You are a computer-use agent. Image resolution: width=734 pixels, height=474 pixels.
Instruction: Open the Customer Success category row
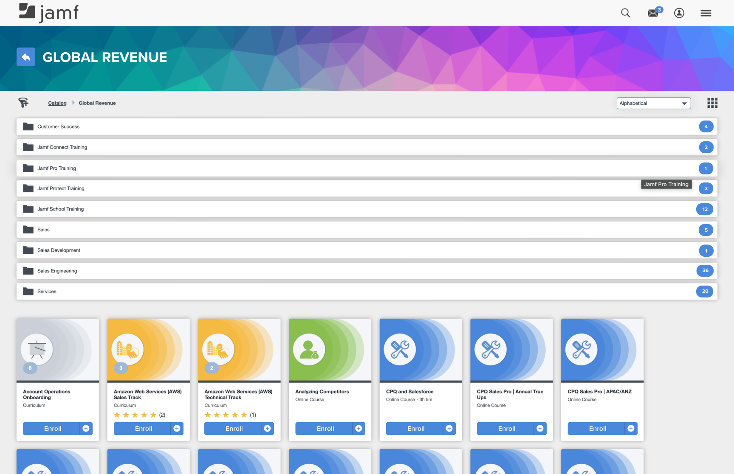[x=367, y=126]
